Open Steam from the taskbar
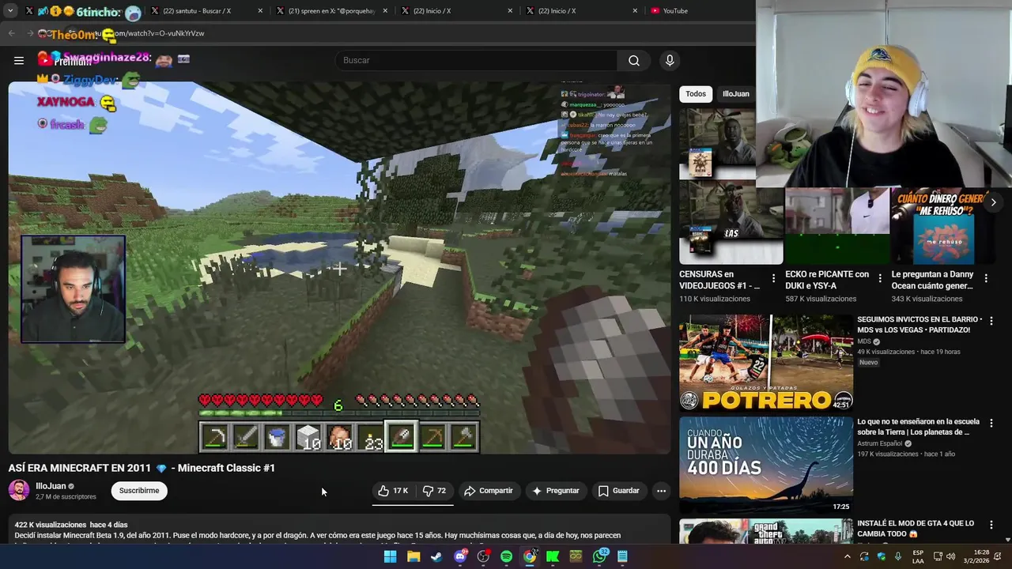1012x569 pixels. click(436, 556)
